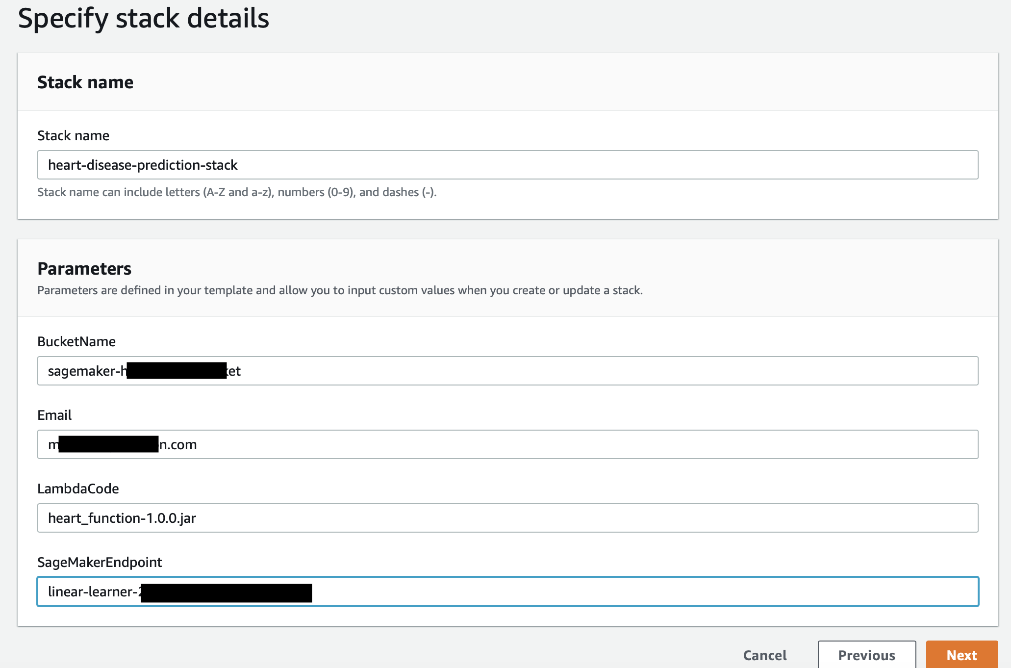Click the stack name allowed-characters hint
Viewport: 1011px width, 668px height.
coord(237,192)
